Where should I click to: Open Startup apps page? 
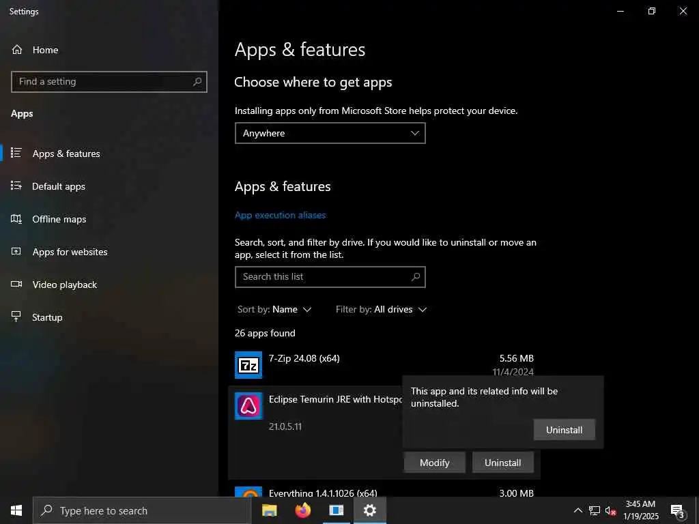[x=47, y=317]
